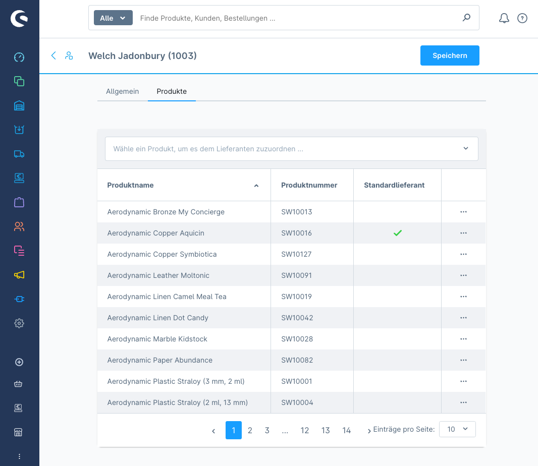This screenshot has height=466, width=538.
Task: Go to page 2 of the product list
Action: [x=250, y=430]
